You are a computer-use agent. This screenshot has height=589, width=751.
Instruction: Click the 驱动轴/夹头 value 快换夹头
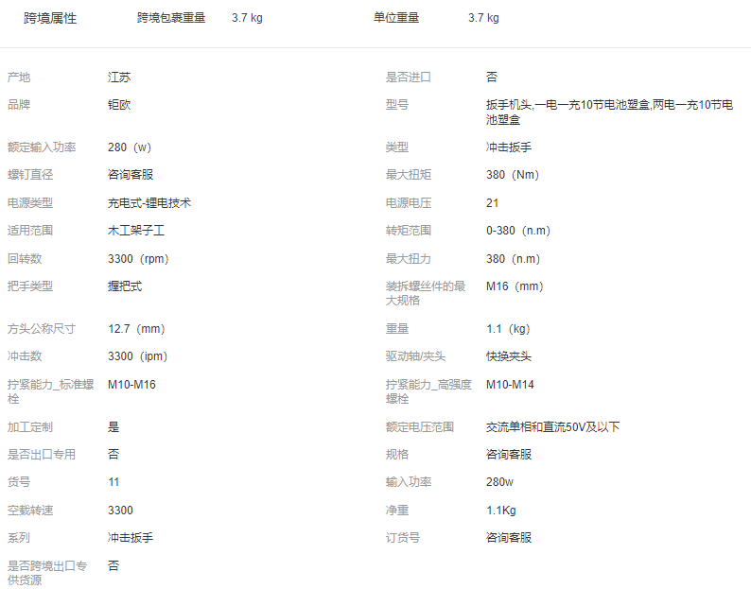[x=509, y=356]
